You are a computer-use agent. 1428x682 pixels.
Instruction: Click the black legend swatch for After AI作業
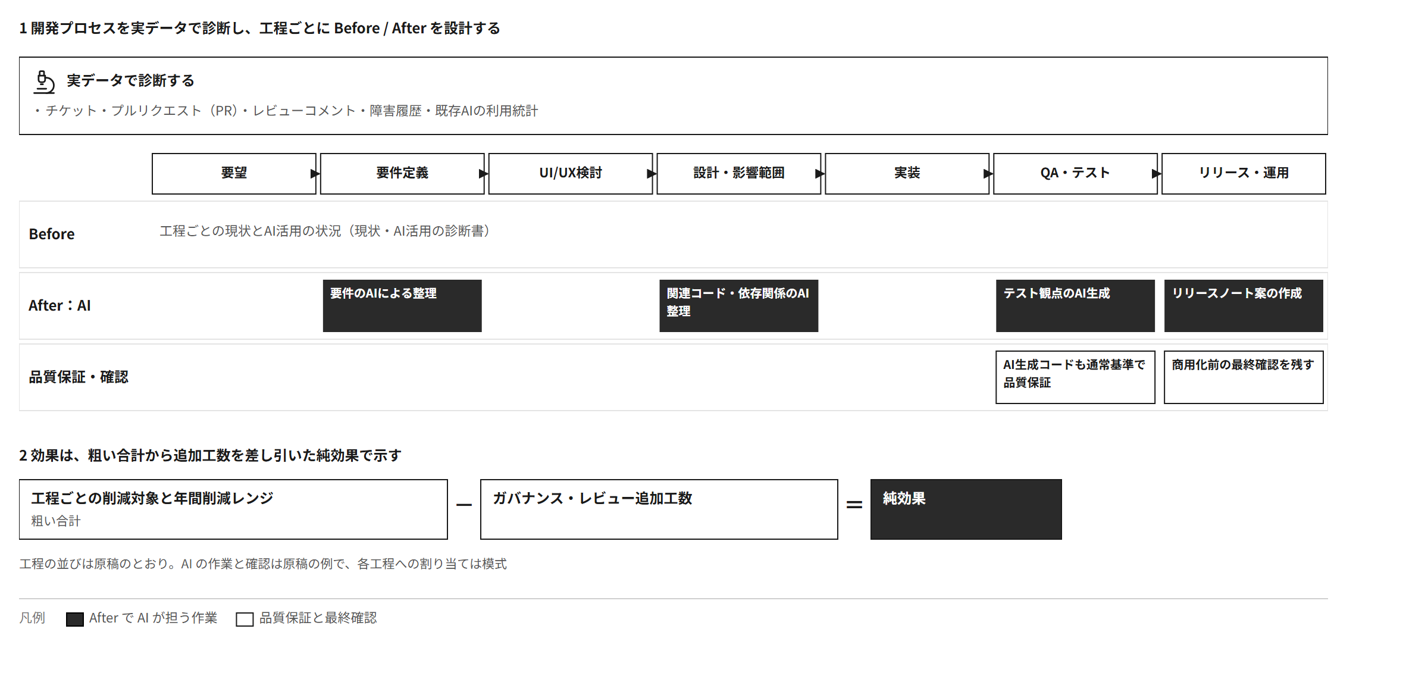pos(75,619)
